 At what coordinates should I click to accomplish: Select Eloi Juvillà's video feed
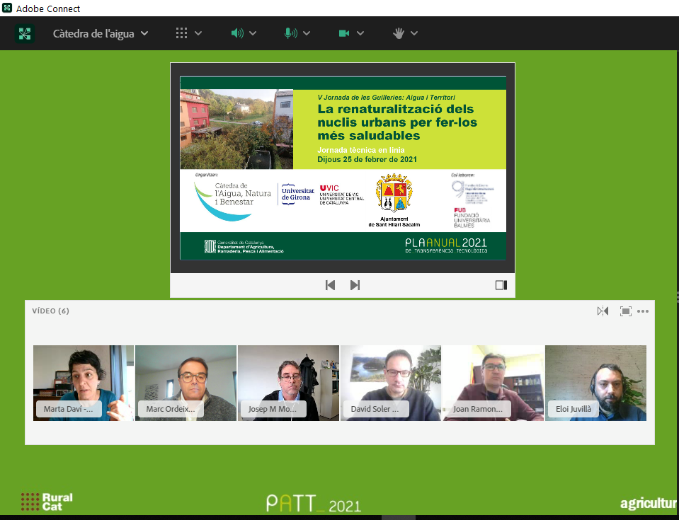pyautogui.click(x=595, y=383)
